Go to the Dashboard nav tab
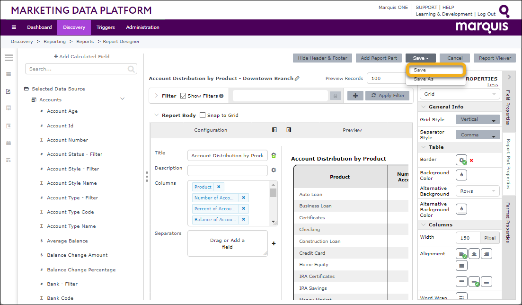 click(39, 27)
